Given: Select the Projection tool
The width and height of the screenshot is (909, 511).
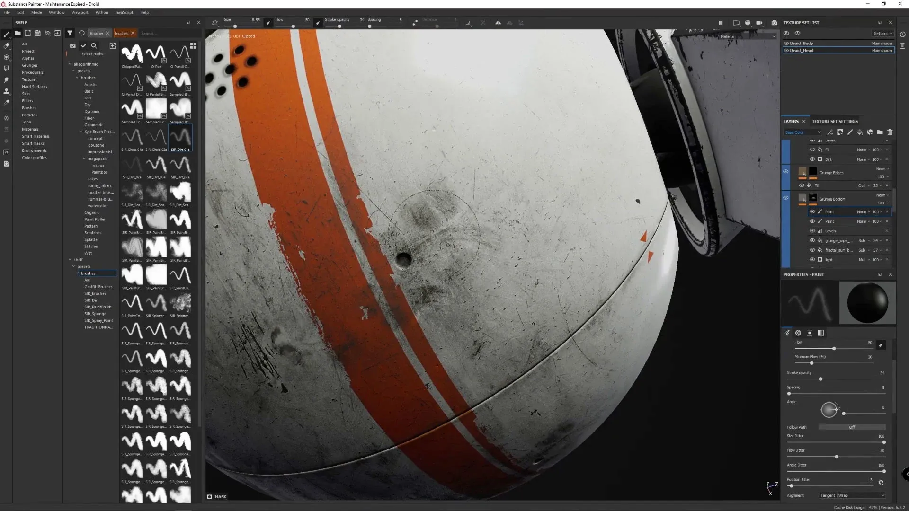Looking at the screenshot, I should (x=6, y=57).
